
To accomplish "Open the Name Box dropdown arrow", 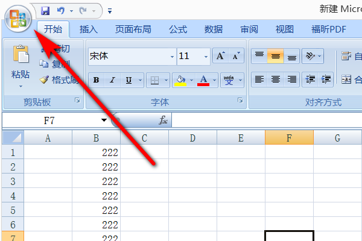I will (x=104, y=120).
